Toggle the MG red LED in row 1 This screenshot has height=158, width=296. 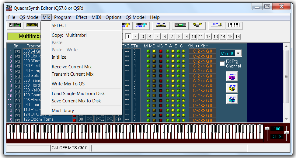click(x=161, y=51)
